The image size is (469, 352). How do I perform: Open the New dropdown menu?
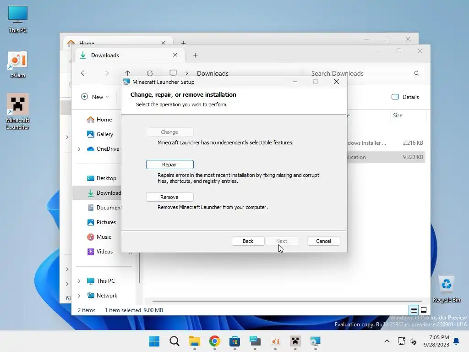[x=95, y=97]
